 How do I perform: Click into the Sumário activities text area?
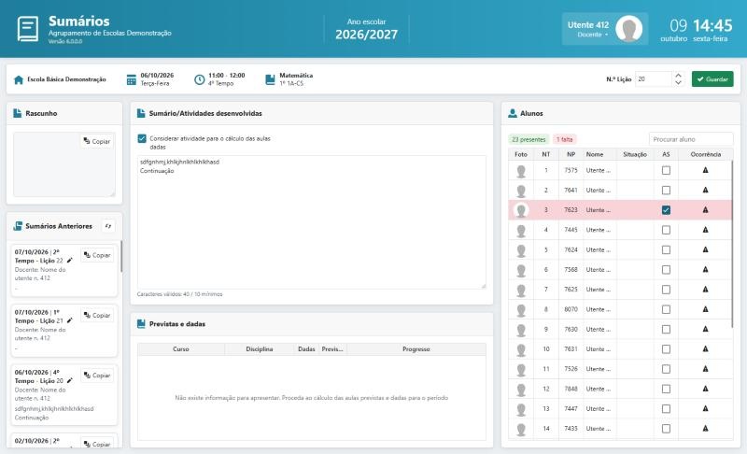point(312,222)
